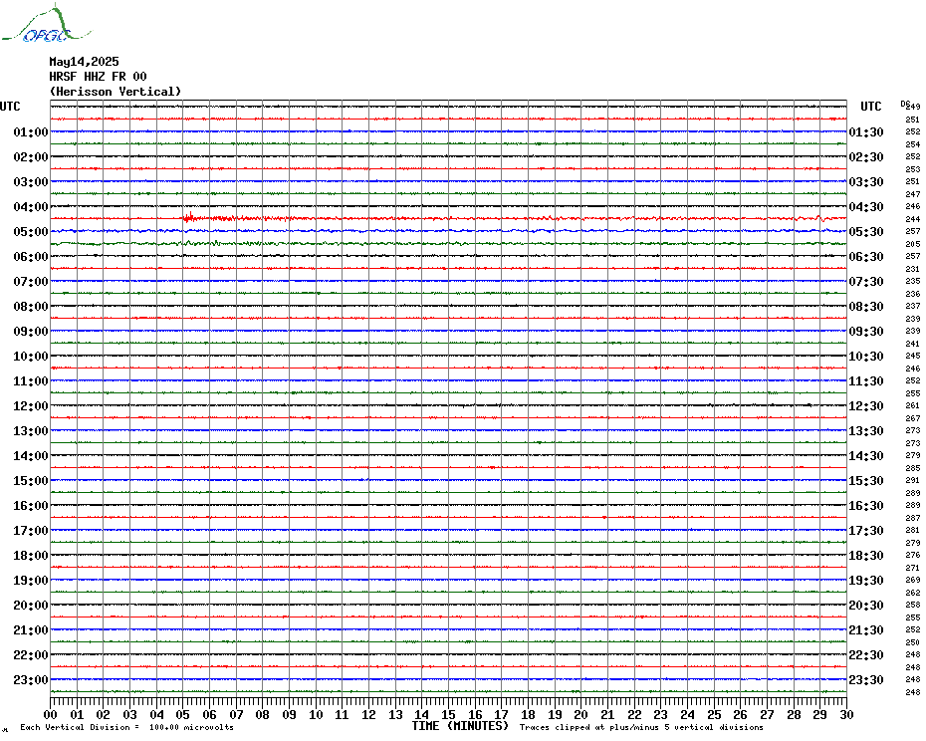The height and width of the screenshot is (741, 926).
Task: Click the '08:00' hour label
Action: pos(31,306)
